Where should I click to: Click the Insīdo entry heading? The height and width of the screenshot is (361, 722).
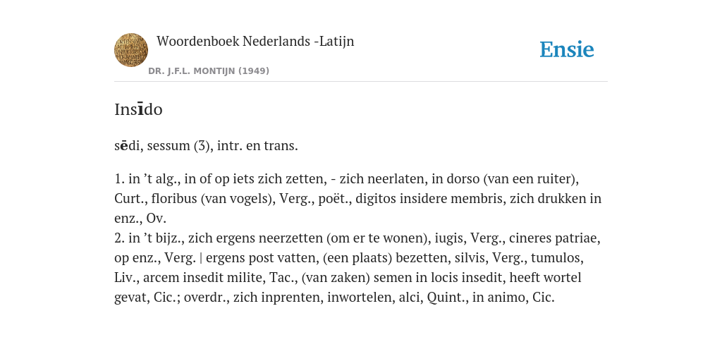138,109
